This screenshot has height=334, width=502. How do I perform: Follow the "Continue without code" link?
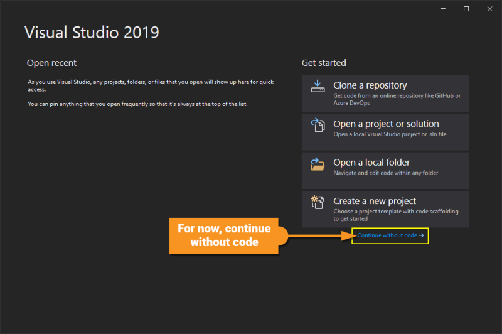pos(387,235)
